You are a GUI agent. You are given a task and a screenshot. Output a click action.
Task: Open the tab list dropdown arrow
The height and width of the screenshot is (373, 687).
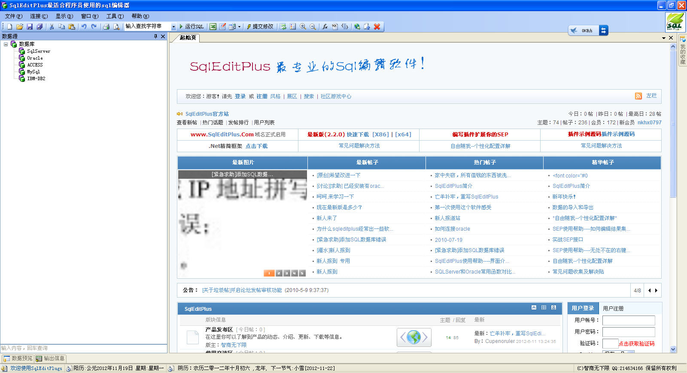click(x=664, y=38)
